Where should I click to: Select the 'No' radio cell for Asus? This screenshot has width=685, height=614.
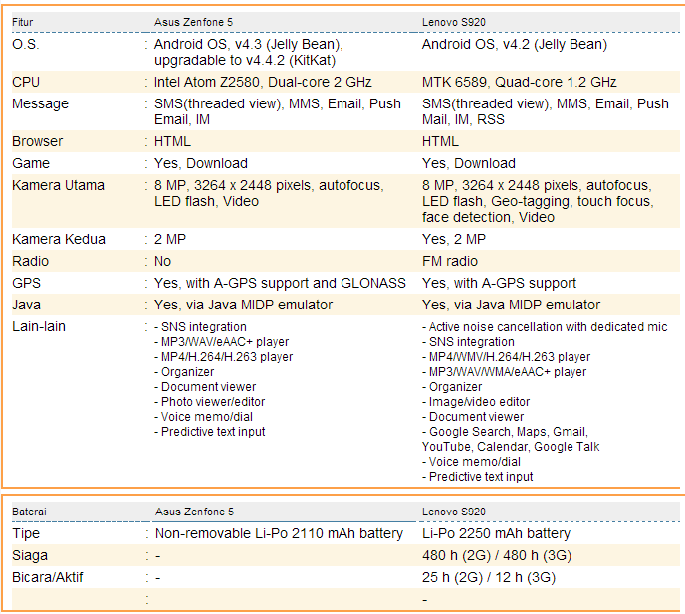point(163,261)
